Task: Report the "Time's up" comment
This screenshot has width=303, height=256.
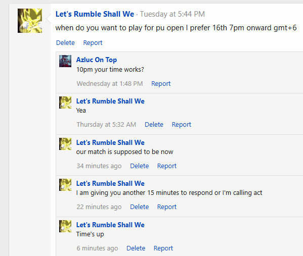Action: tap(163, 248)
